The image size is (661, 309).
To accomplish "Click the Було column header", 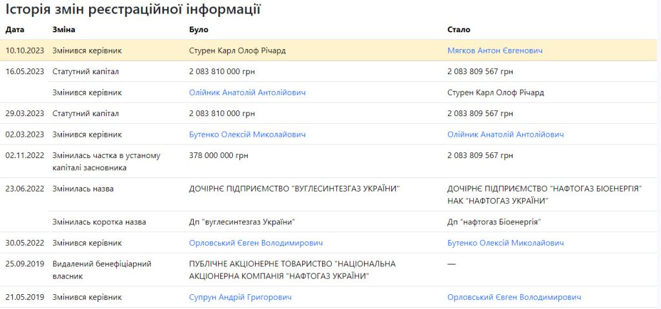I will (x=199, y=30).
